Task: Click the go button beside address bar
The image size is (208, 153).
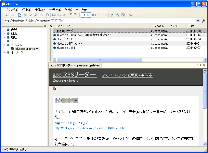Action: tap(203, 21)
